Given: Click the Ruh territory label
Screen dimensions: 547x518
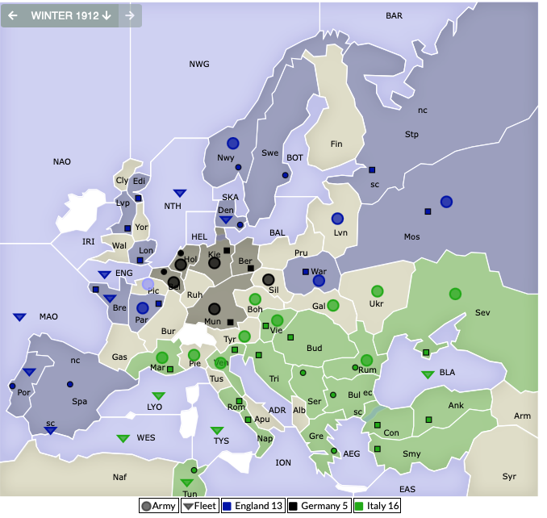Looking at the screenshot, I should tap(194, 295).
